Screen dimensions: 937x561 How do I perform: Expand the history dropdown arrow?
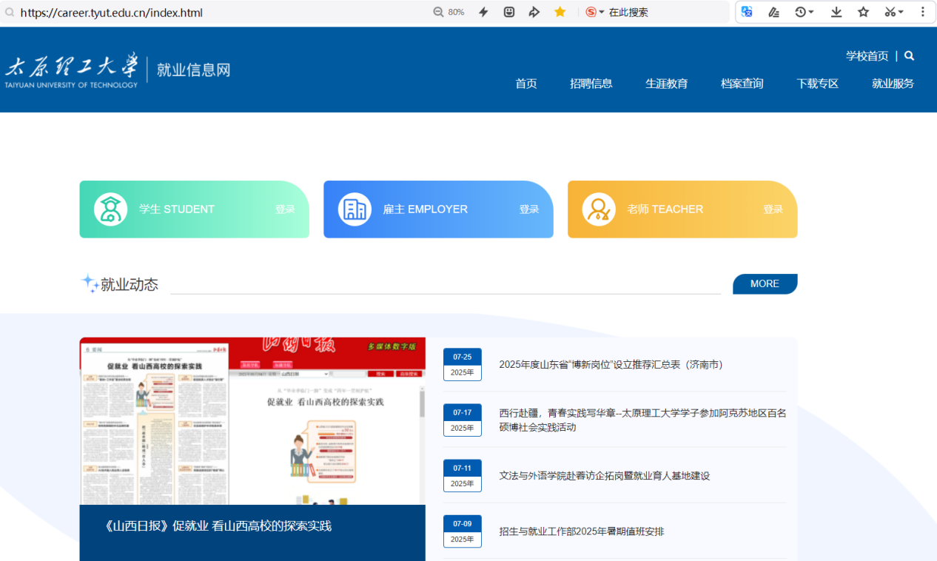click(x=811, y=12)
